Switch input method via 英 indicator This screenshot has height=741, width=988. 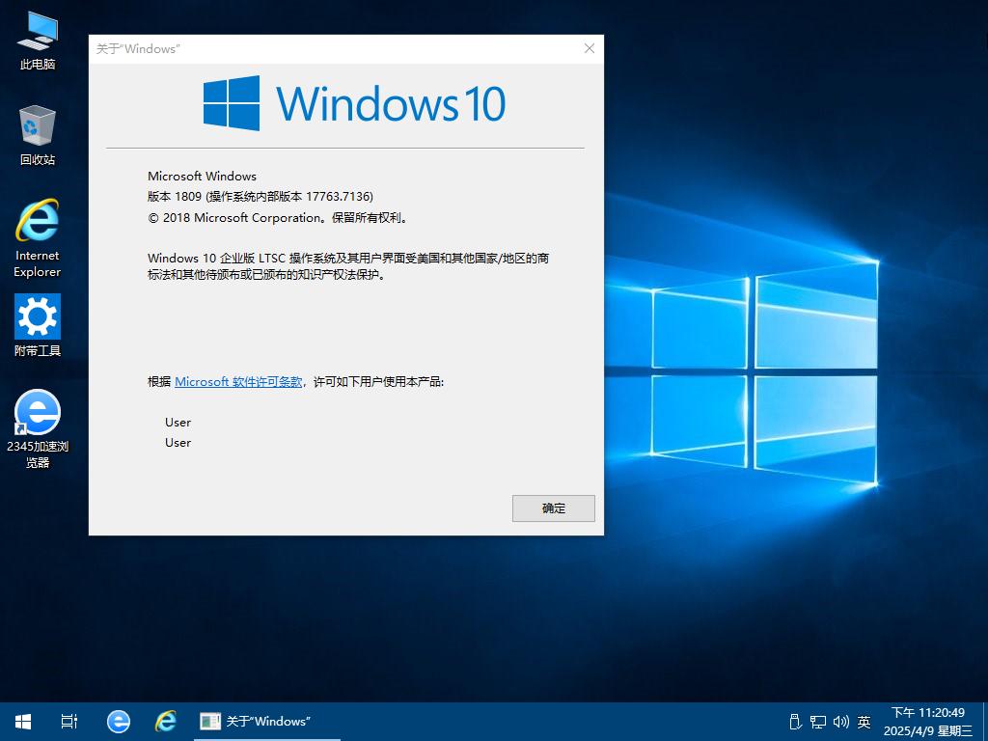864,722
